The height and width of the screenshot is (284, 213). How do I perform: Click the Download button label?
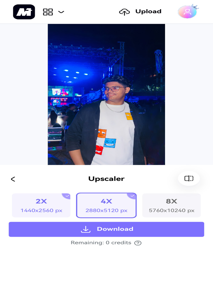(x=115, y=229)
